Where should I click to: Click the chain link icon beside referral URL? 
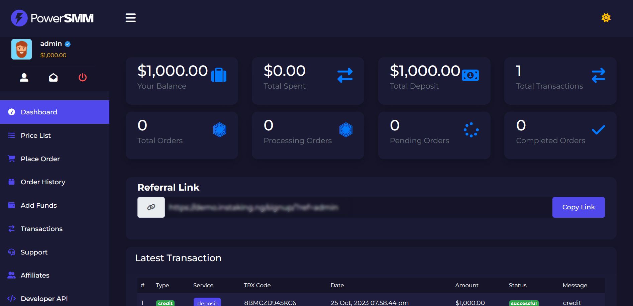click(151, 207)
